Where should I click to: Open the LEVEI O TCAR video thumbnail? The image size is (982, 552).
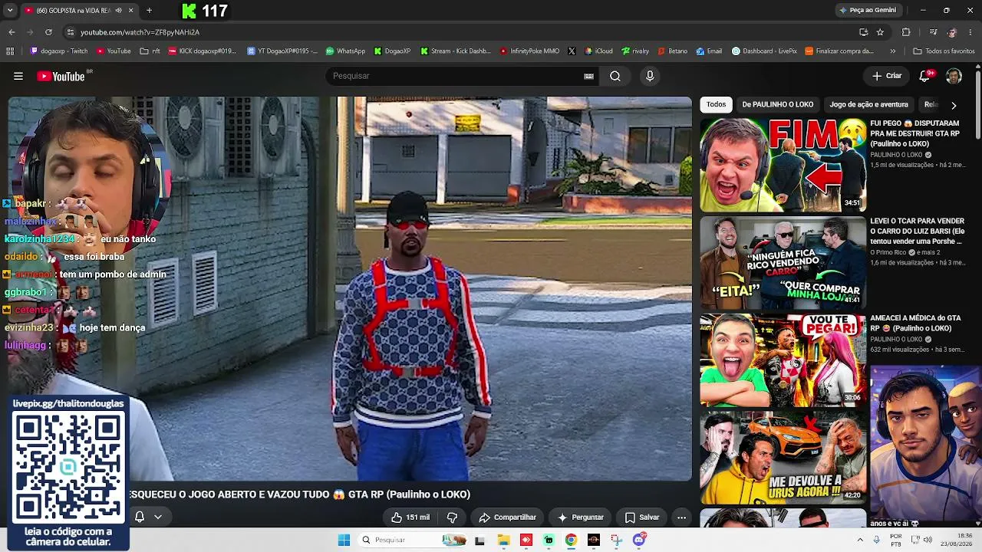coord(783,262)
